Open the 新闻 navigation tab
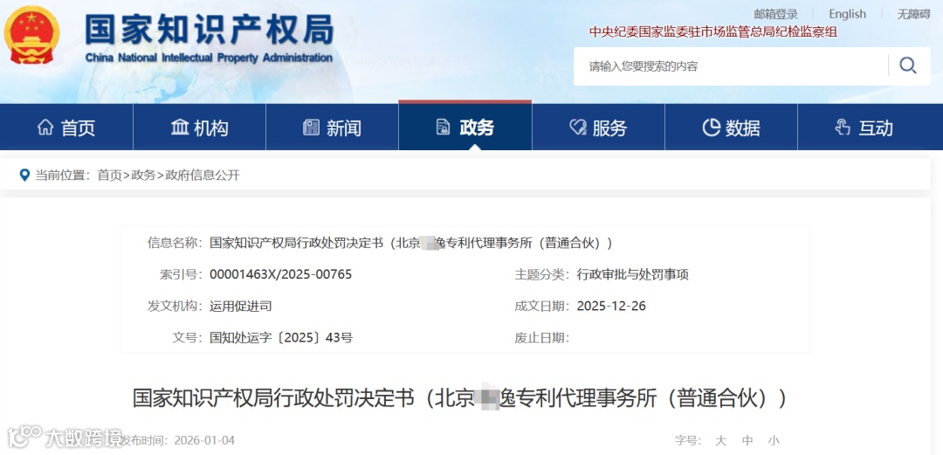The width and height of the screenshot is (943, 455). (x=332, y=128)
